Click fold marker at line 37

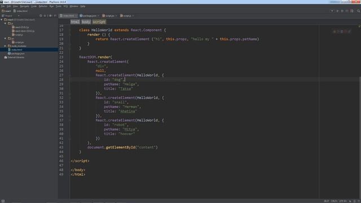(70, 120)
